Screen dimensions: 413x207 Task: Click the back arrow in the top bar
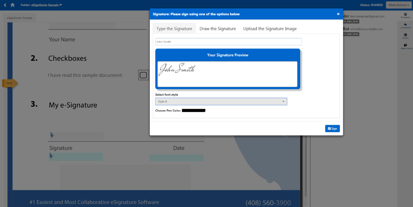pyautogui.click(x=5, y=5)
